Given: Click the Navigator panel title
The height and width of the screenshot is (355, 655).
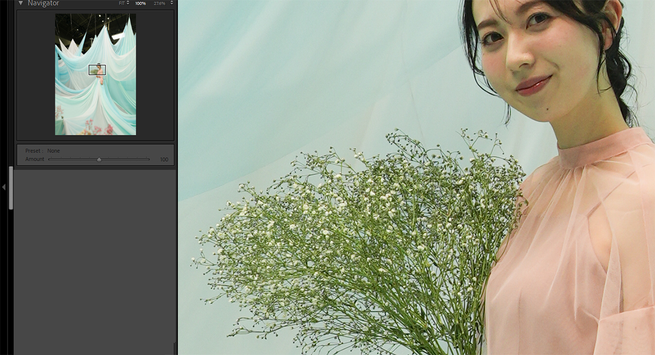Looking at the screenshot, I should pyautogui.click(x=43, y=3).
